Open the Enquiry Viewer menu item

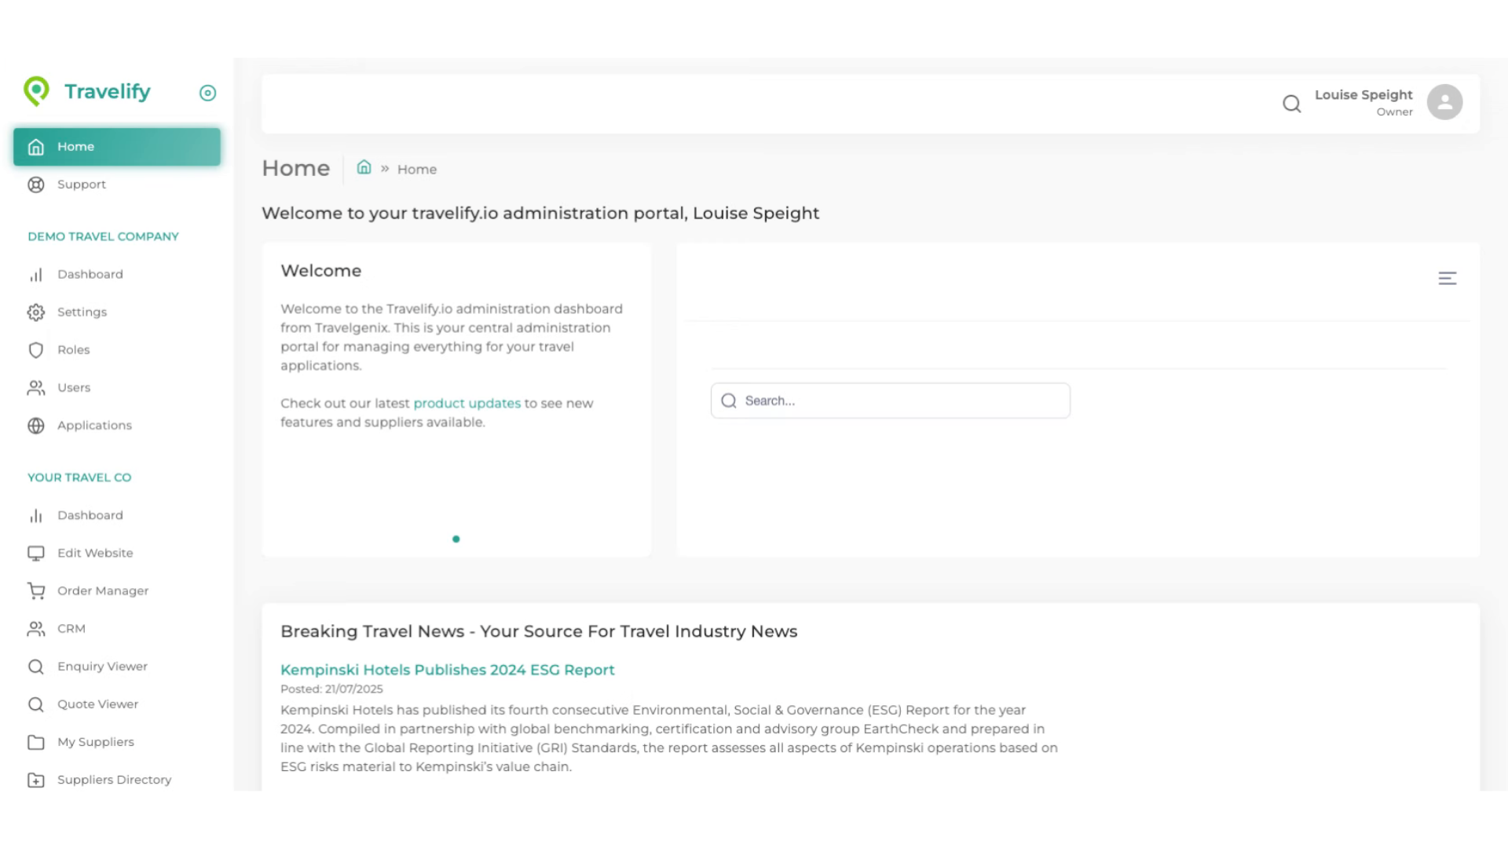[x=102, y=667]
